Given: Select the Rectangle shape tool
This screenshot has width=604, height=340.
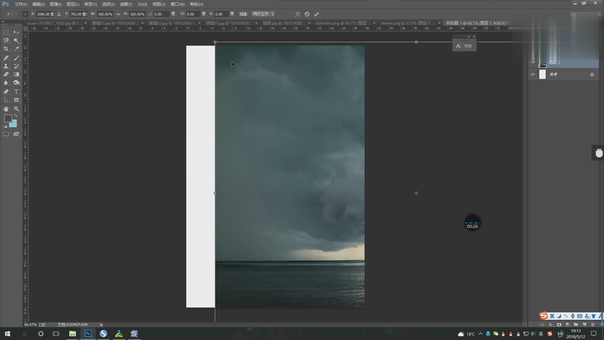Looking at the screenshot, I should click(x=17, y=100).
